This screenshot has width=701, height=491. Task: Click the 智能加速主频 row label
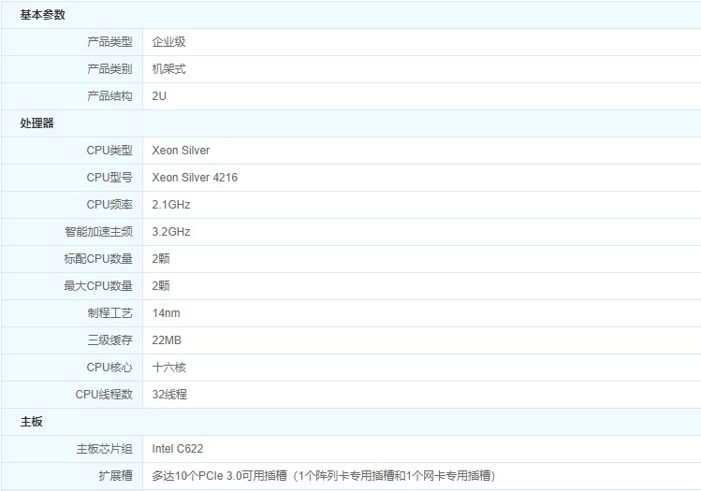pyautogui.click(x=98, y=232)
